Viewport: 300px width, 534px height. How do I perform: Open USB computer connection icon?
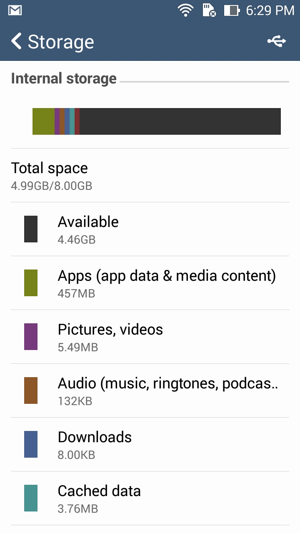(277, 41)
